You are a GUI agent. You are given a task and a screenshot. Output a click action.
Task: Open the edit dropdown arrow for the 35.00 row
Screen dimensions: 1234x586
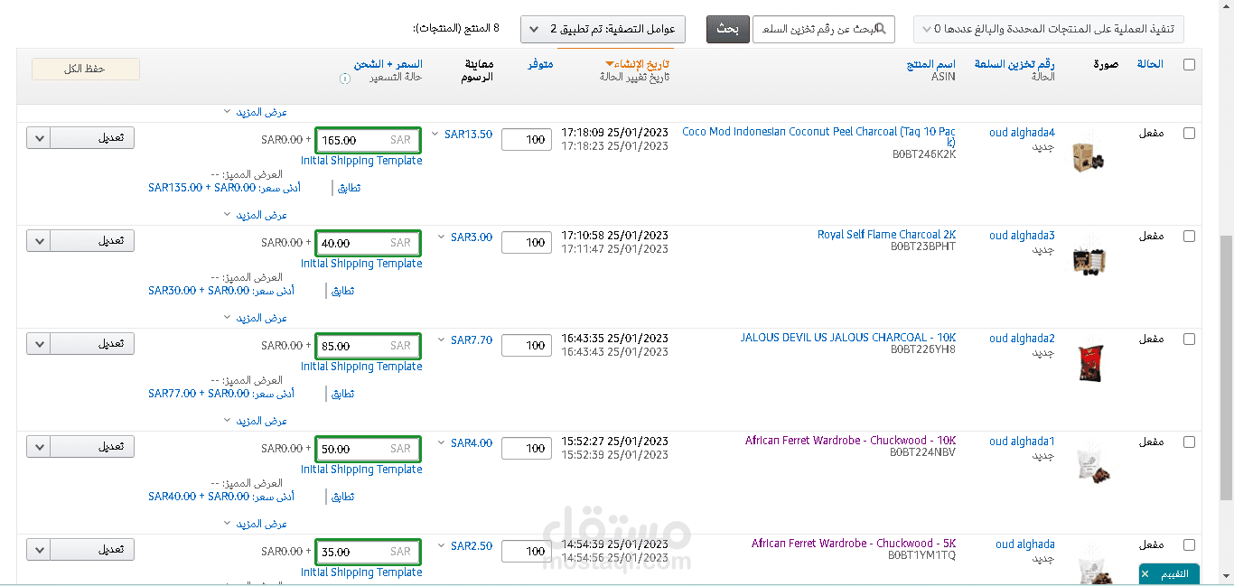[39, 550]
